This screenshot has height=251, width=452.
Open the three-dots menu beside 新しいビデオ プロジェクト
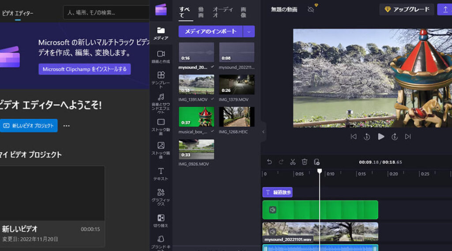(x=67, y=126)
